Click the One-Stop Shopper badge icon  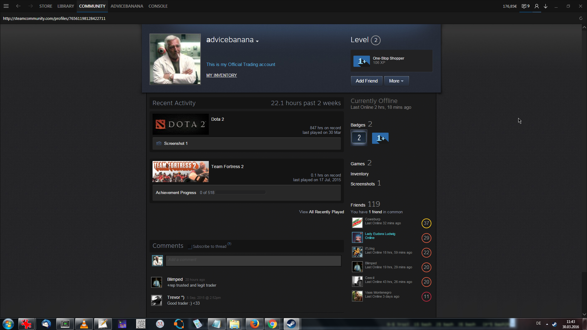361,61
